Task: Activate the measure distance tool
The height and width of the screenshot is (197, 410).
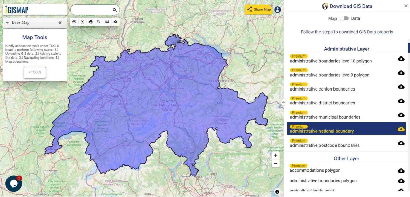Action: 107,21
